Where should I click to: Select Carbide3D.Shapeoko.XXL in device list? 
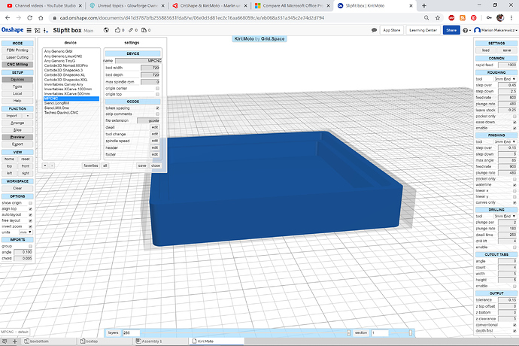click(x=66, y=80)
